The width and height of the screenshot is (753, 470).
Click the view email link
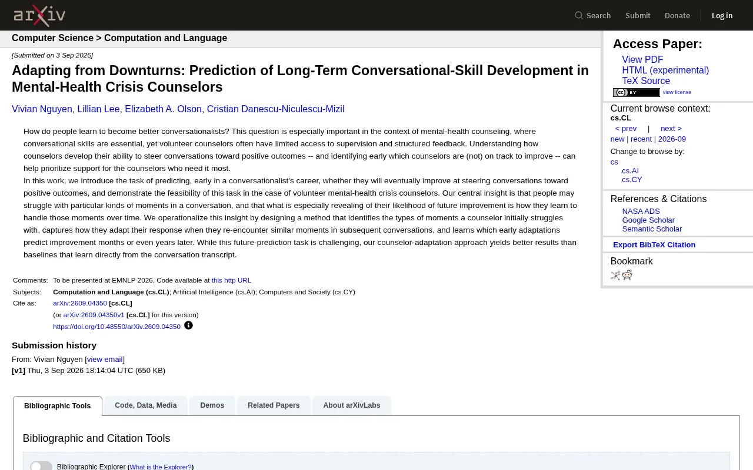click(105, 360)
